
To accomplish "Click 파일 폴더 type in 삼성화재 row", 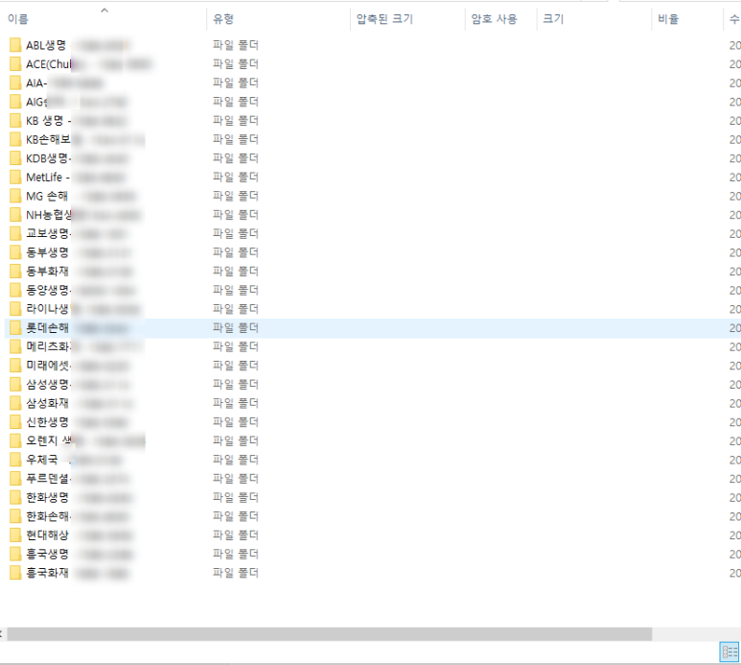I will click(x=236, y=403).
